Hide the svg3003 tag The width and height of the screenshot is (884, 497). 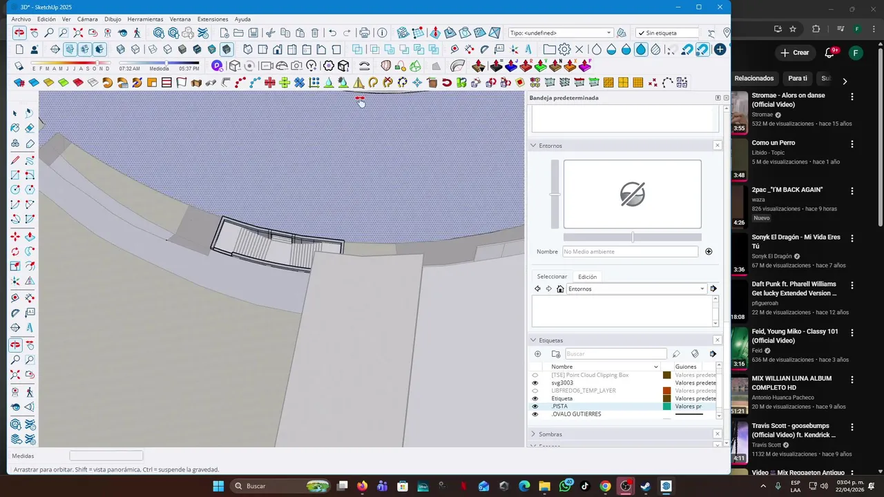(535, 383)
